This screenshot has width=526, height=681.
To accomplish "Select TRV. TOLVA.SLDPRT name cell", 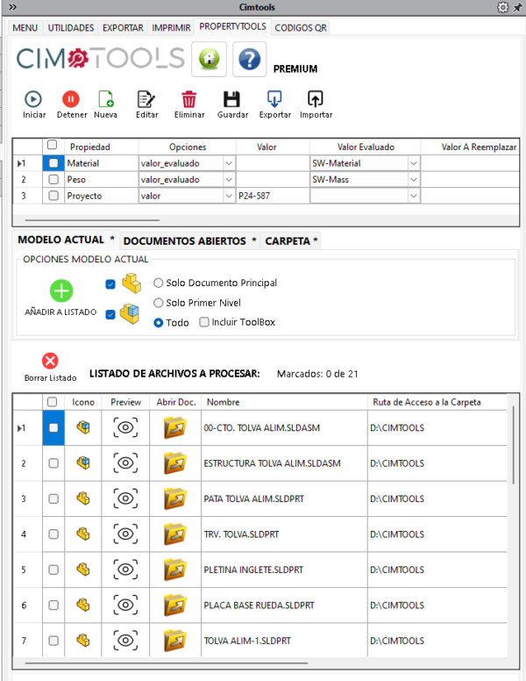I will [x=284, y=534].
